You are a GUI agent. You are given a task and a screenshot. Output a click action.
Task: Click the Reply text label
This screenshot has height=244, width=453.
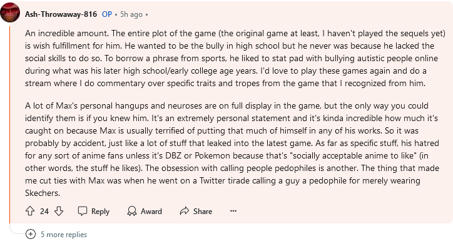click(100, 212)
